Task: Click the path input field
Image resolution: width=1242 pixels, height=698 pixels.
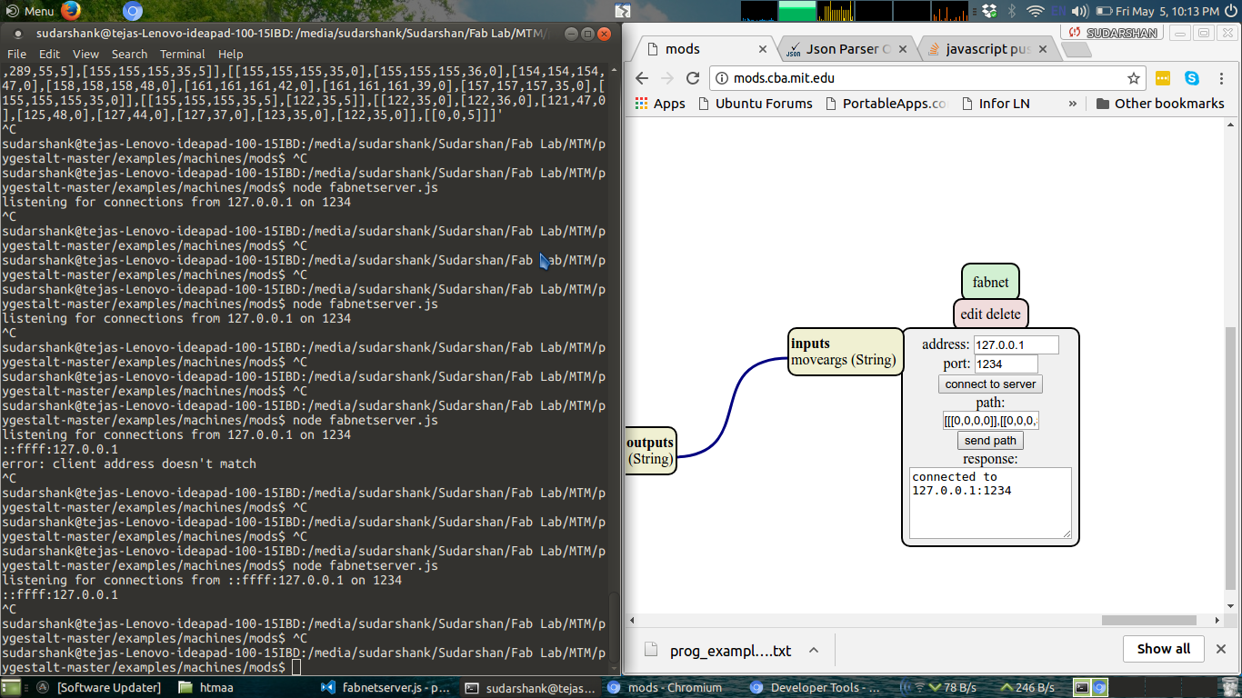Action: point(990,421)
